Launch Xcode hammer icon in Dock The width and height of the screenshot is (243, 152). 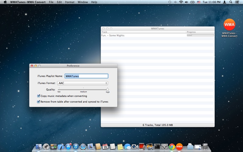tap(61, 147)
